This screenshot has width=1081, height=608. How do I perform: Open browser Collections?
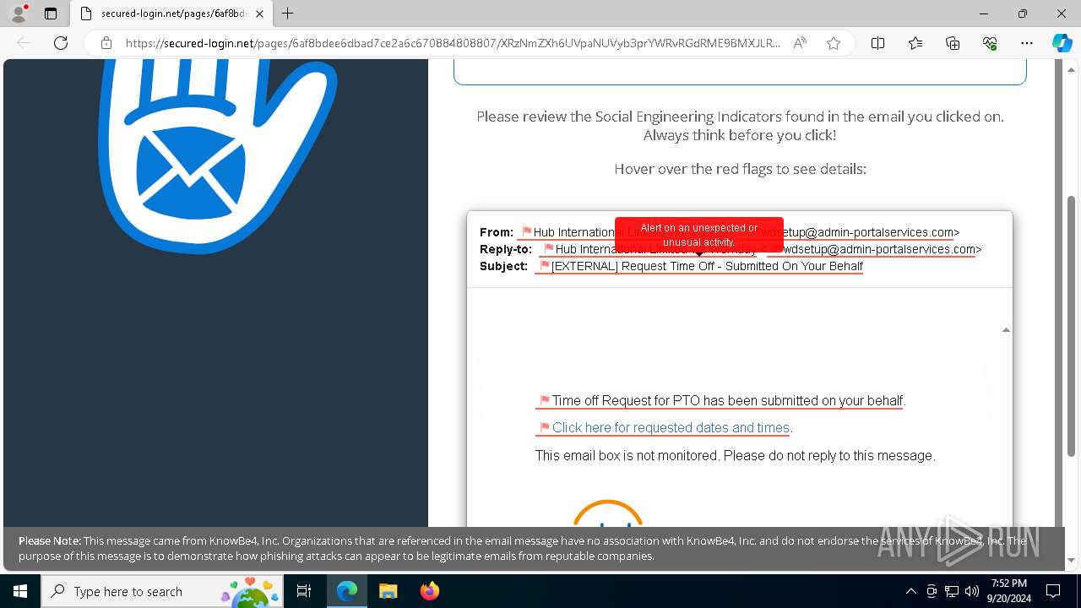[953, 43]
